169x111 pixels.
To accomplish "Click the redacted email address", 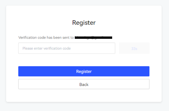I will 93,38.
